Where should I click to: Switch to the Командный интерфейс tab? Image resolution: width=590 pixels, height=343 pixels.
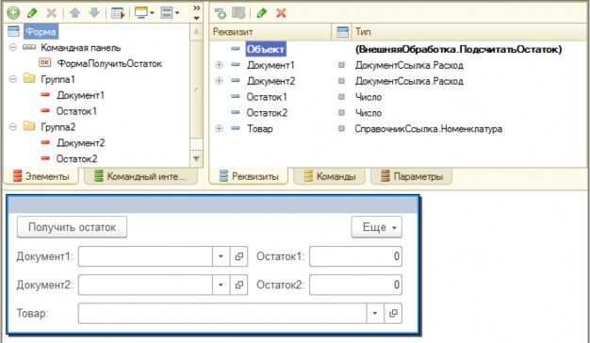point(140,176)
